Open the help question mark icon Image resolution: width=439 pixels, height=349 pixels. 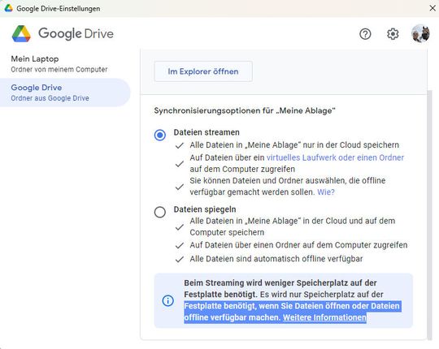coord(365,34)
